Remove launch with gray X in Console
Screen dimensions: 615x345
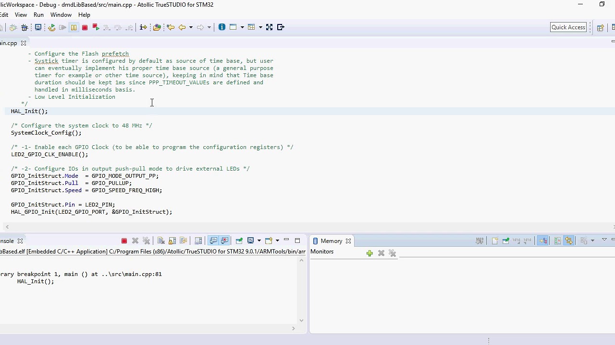point(135,241)
